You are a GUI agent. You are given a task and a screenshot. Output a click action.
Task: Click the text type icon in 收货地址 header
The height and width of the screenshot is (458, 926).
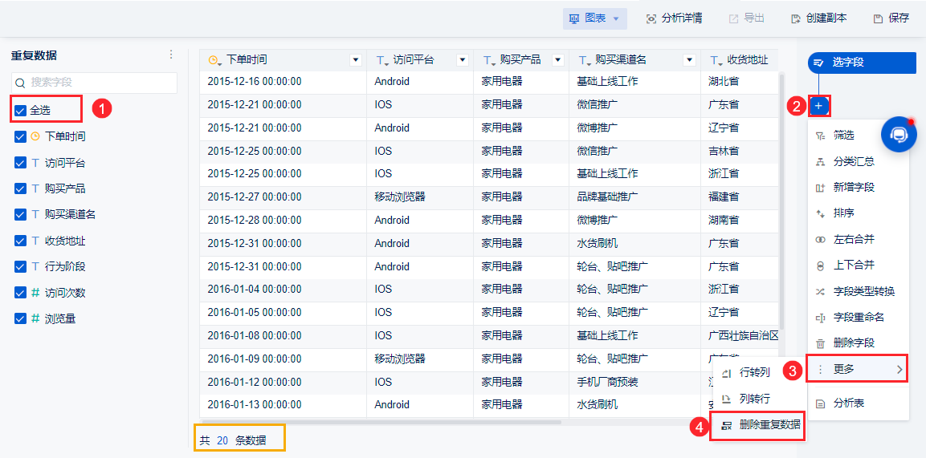[716, 60]
